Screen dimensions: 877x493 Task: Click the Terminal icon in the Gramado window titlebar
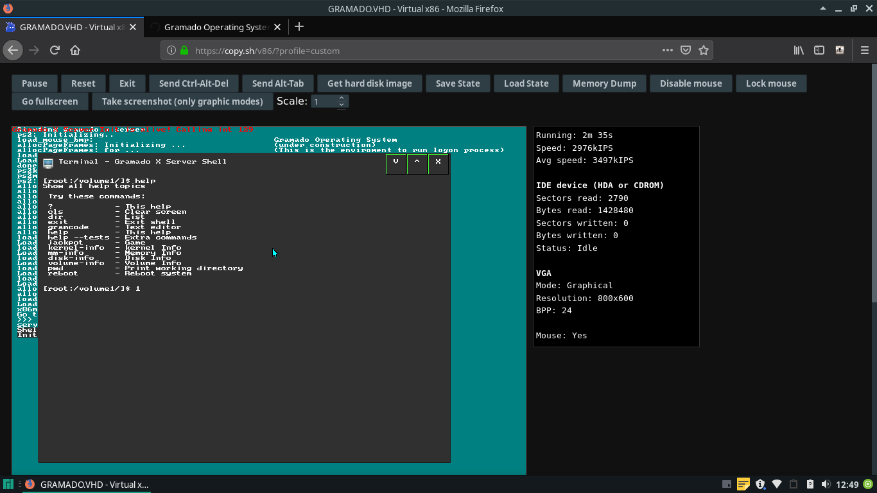(x=47, y=162)
